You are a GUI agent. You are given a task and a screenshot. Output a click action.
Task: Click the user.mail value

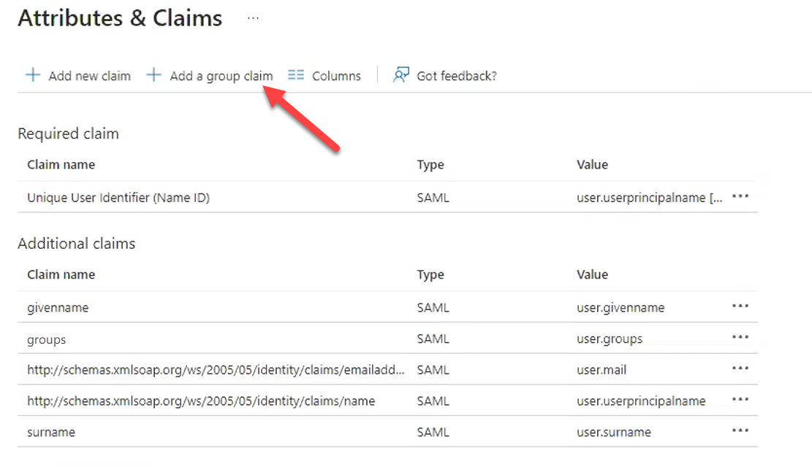point(602,370)
